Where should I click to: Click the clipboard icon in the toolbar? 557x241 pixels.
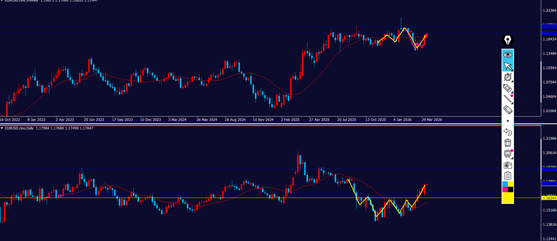click(x=507, y=176)
